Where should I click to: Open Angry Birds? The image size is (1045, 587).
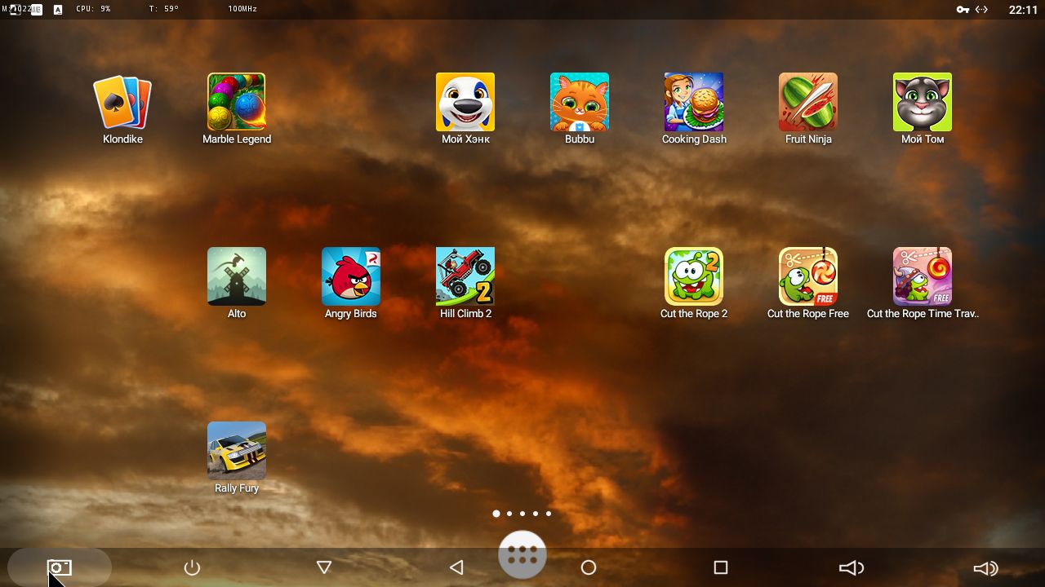[x=351, y=276]
